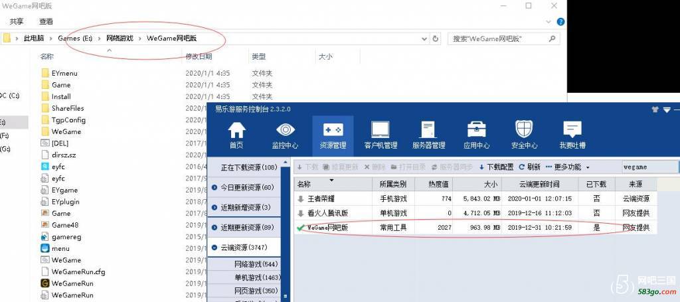
Task: Open the 应用中心 application center
Action: (x=477, y=135)
